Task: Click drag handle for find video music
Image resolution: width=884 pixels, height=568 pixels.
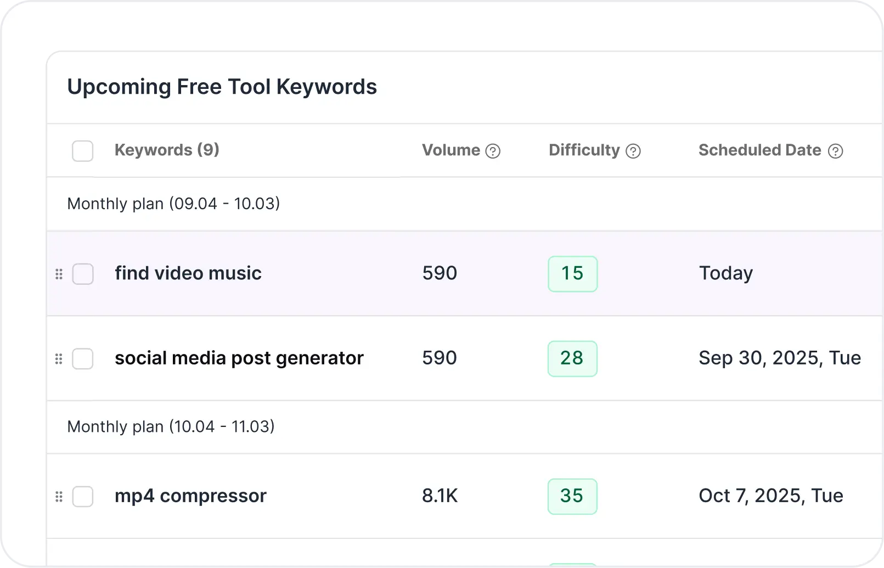Action: coord(59,274)
